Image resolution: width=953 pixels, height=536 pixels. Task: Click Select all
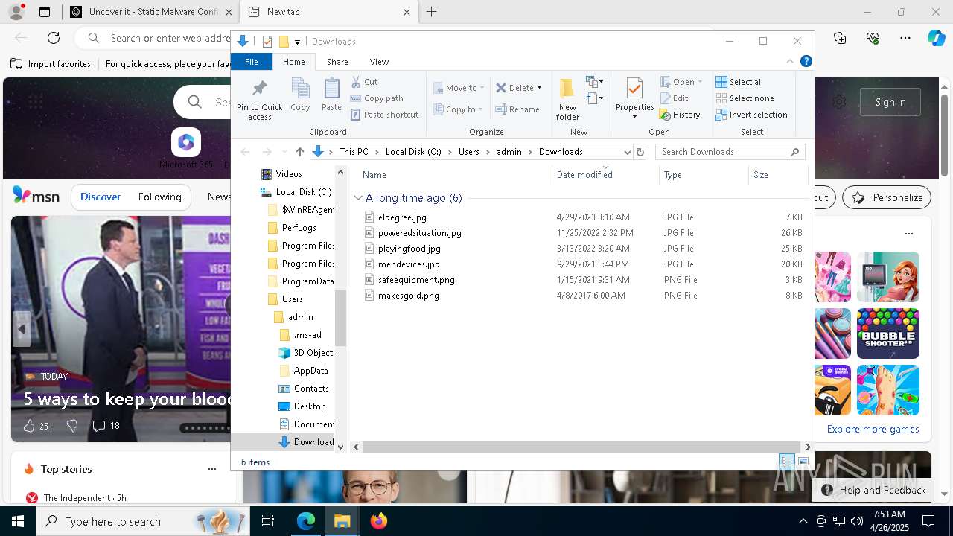pos(739,82)
